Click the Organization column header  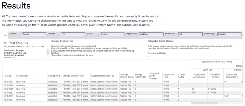click(22, 76)
